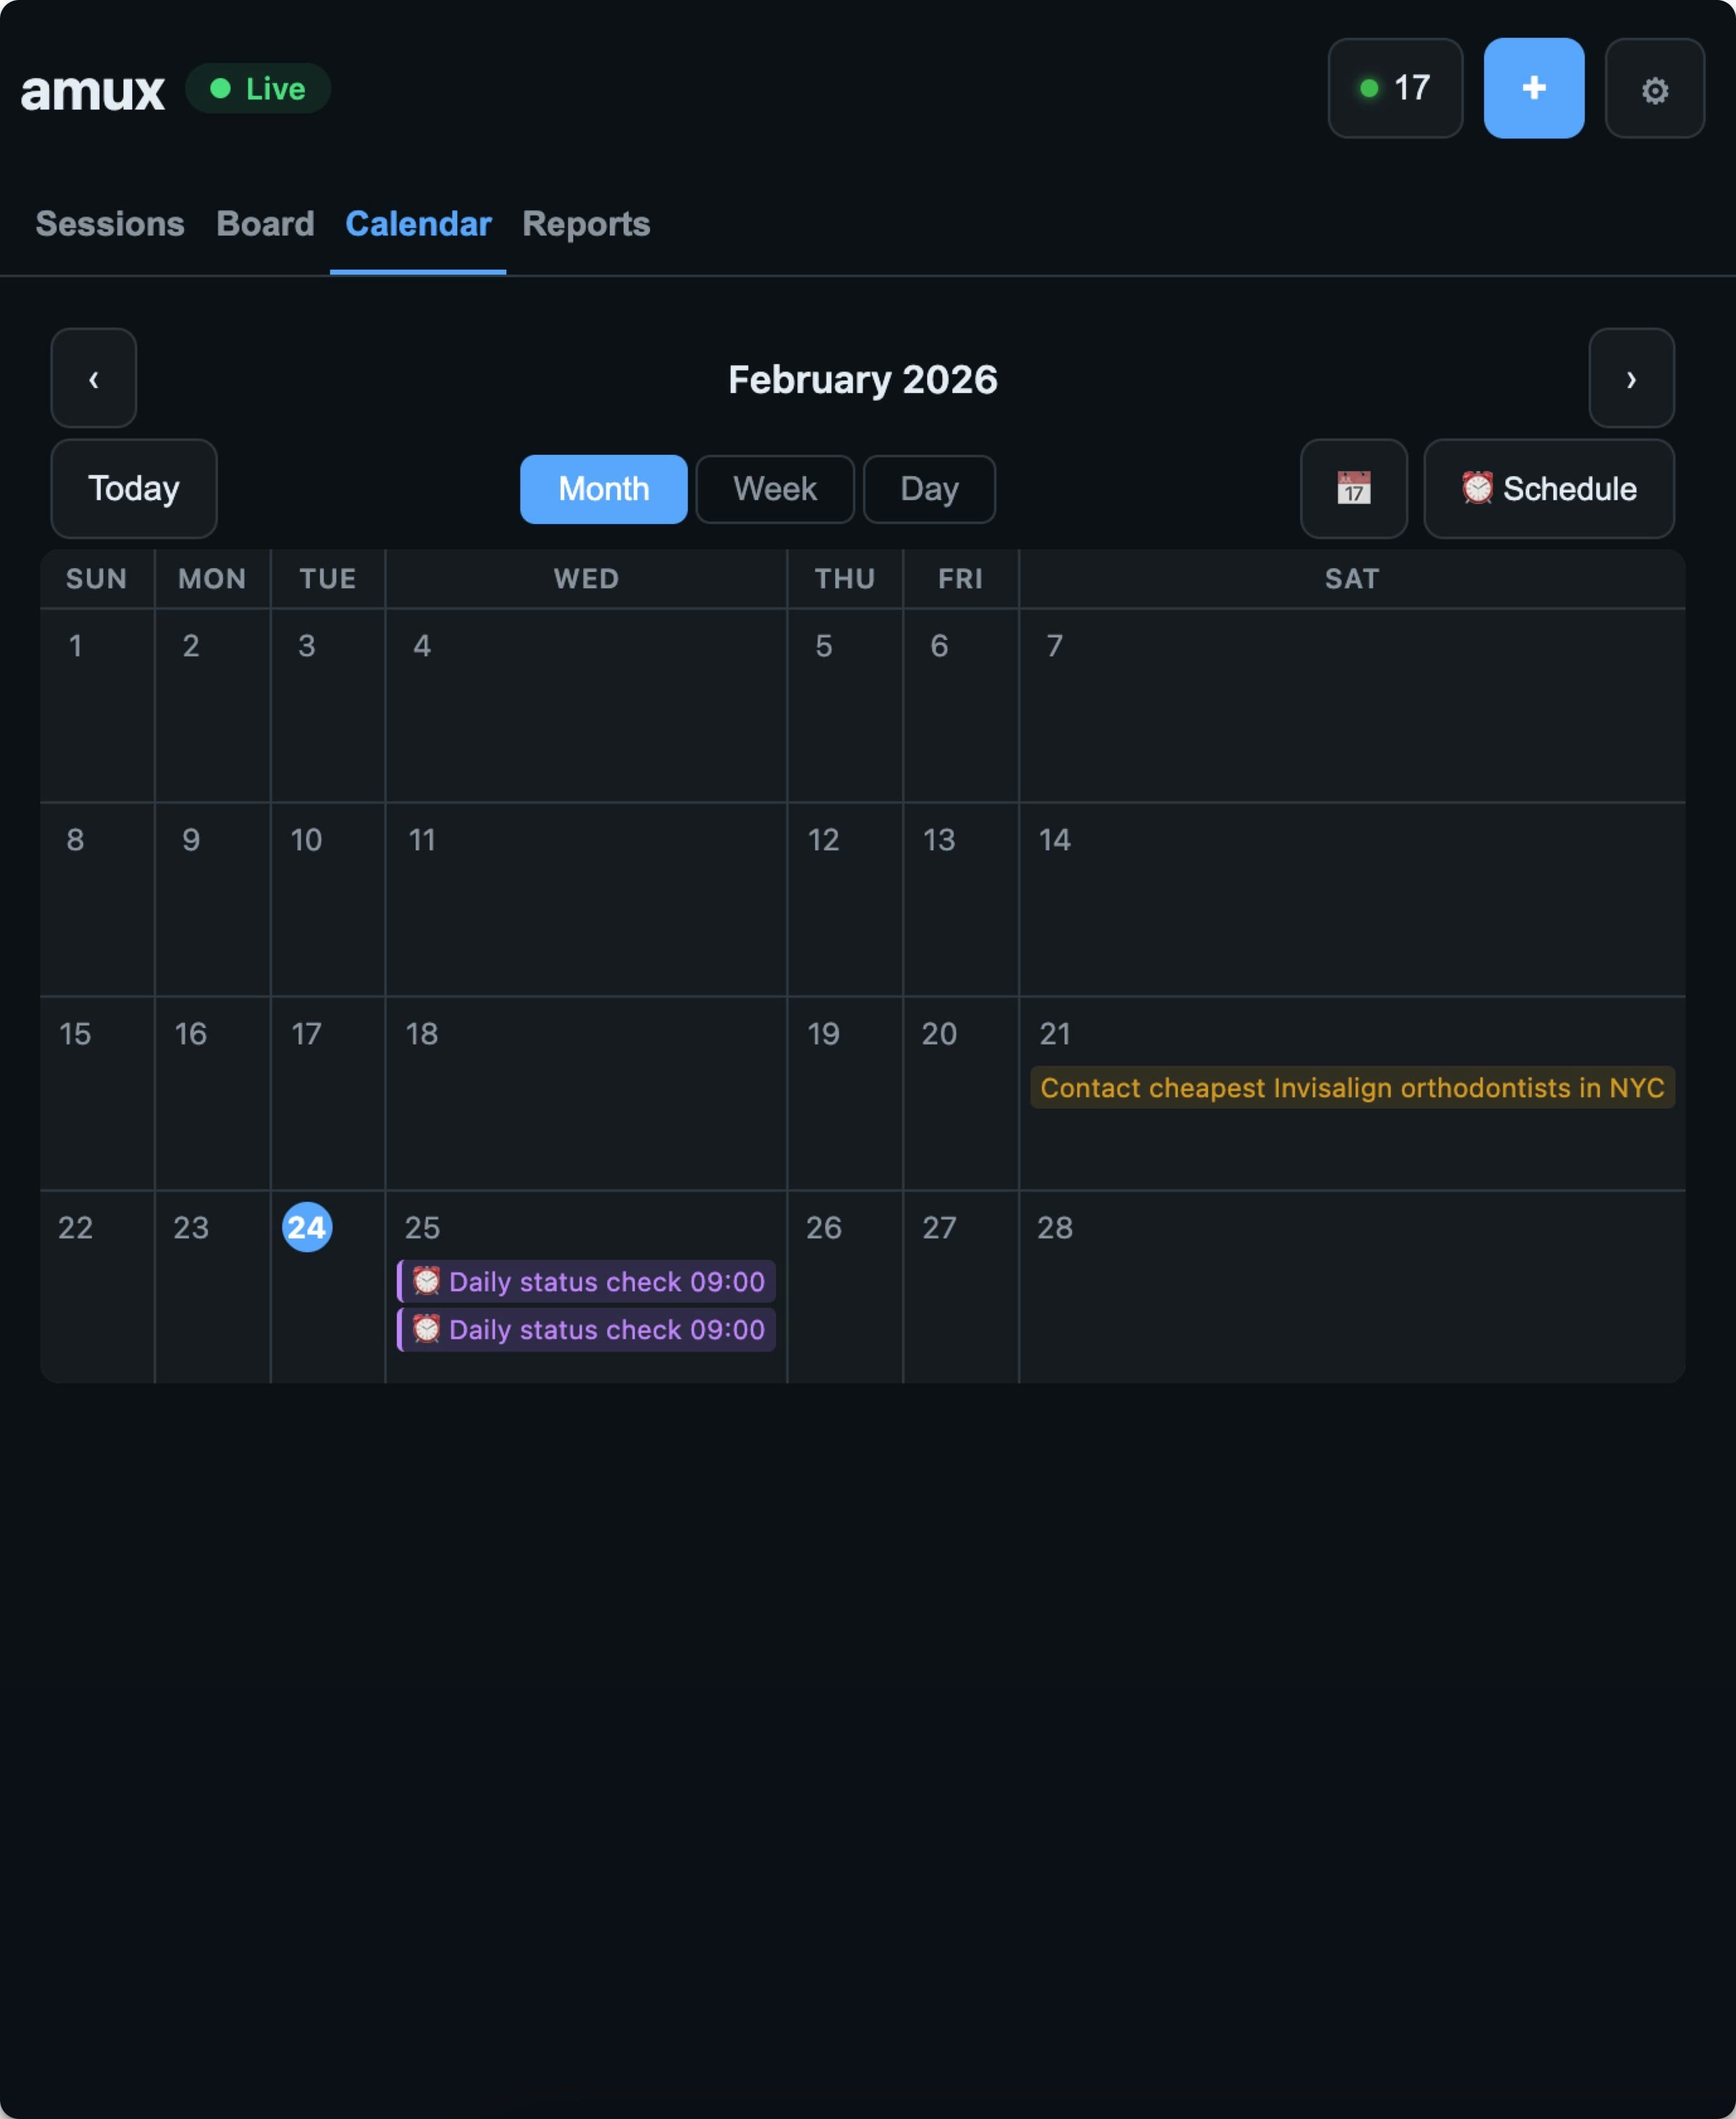Switch to Day view
Image resolution: width=1736 pixels, height=2119 pixels.
(x=928, y=489)
